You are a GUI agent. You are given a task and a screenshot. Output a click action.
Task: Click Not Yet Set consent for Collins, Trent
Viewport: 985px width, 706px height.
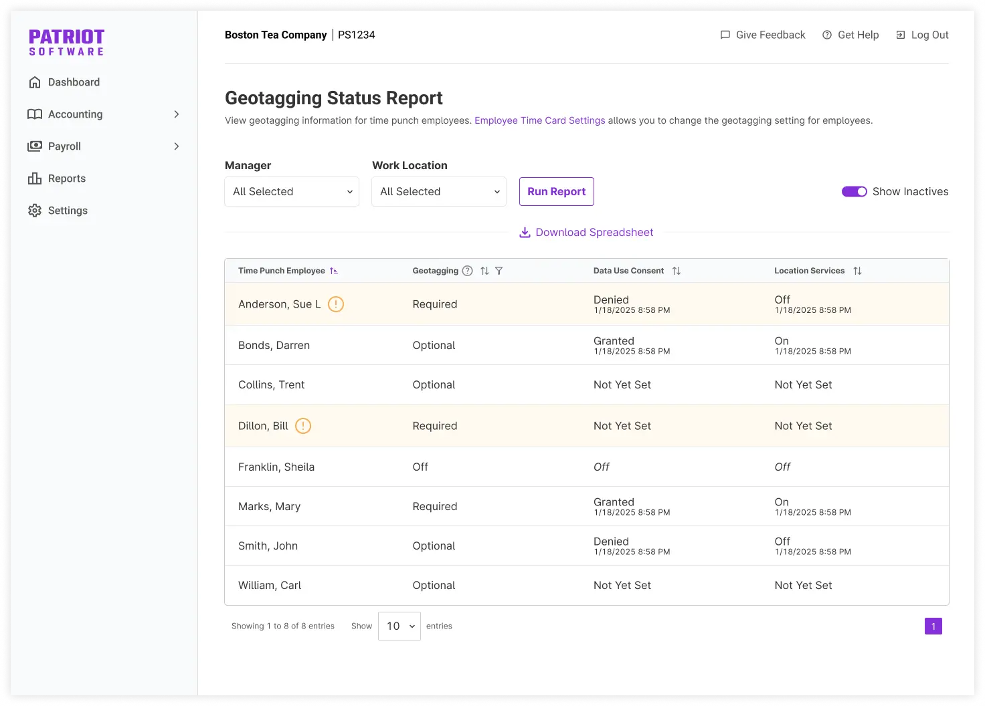tap(622, 384)
